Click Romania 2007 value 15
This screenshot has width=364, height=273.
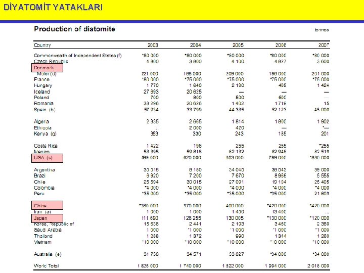327,104
